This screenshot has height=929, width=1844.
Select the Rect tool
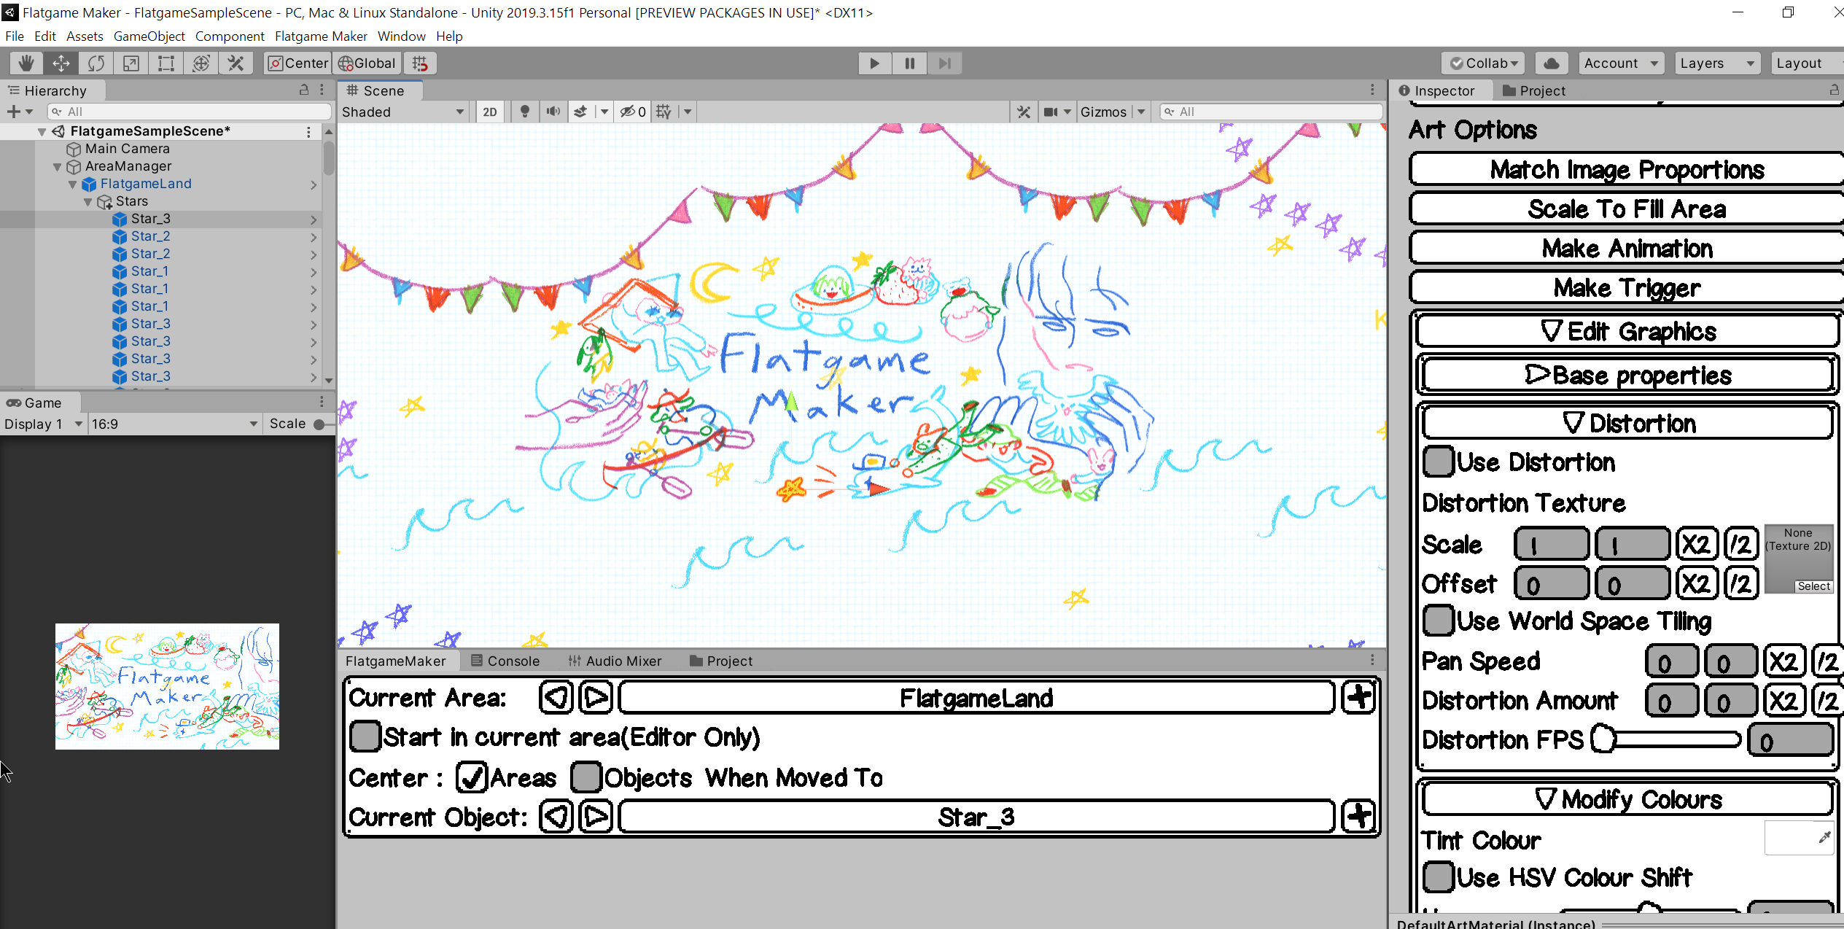[x=166, y=63]
